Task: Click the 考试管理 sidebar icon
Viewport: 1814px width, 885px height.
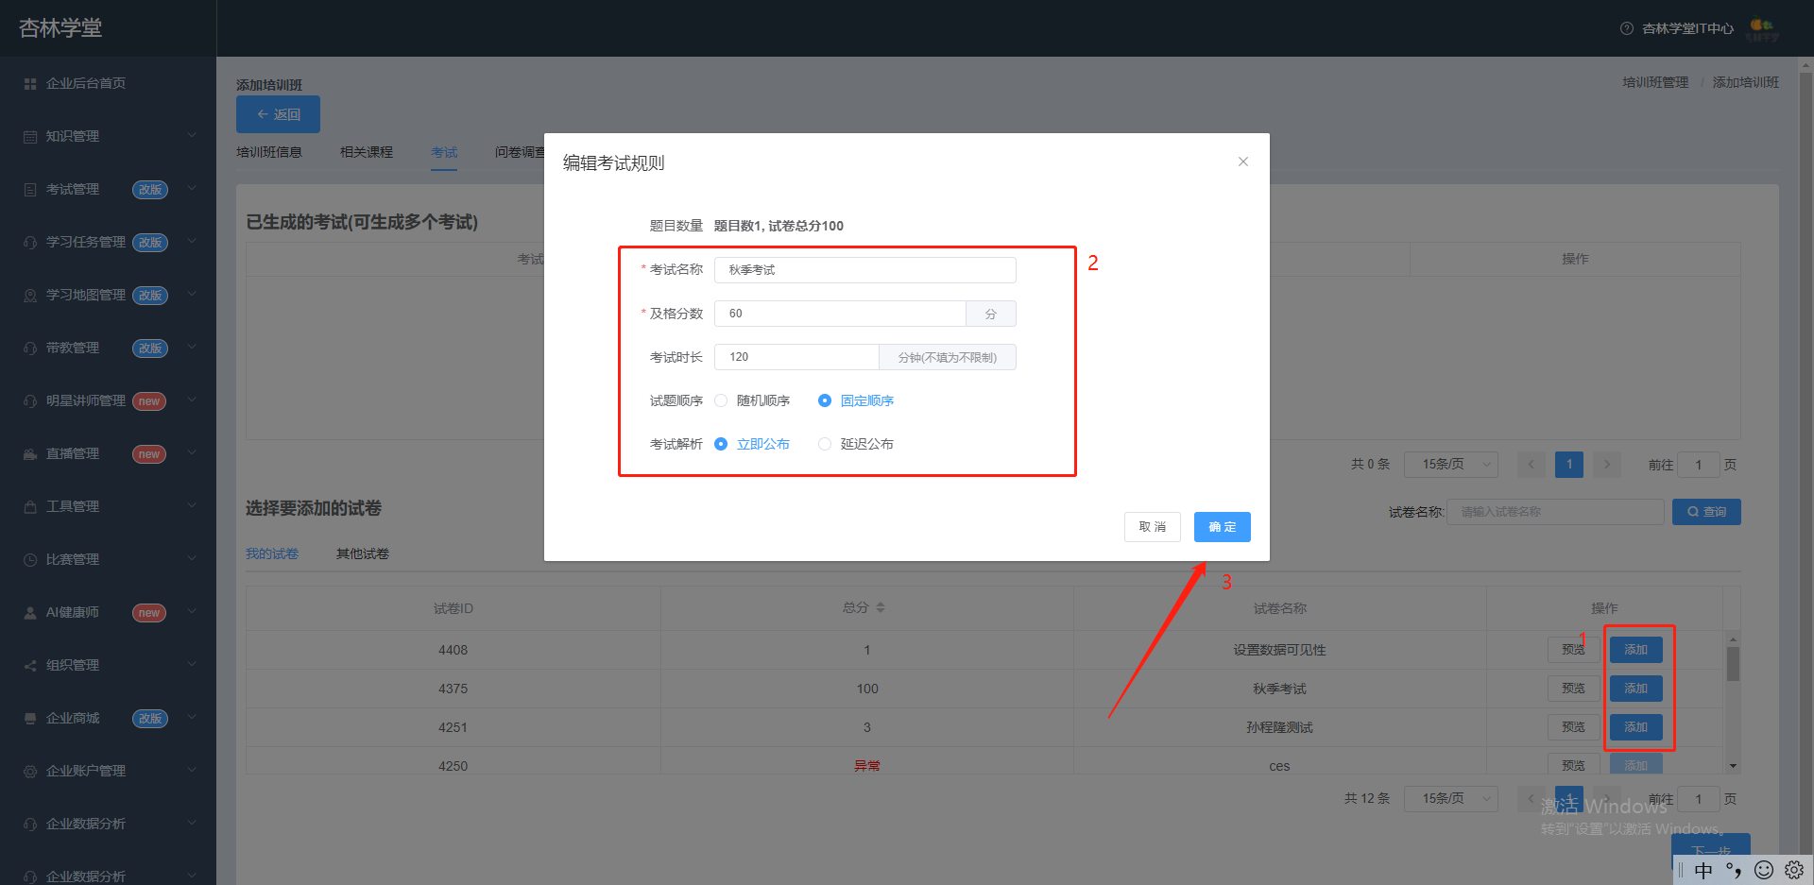Action: 30,190
